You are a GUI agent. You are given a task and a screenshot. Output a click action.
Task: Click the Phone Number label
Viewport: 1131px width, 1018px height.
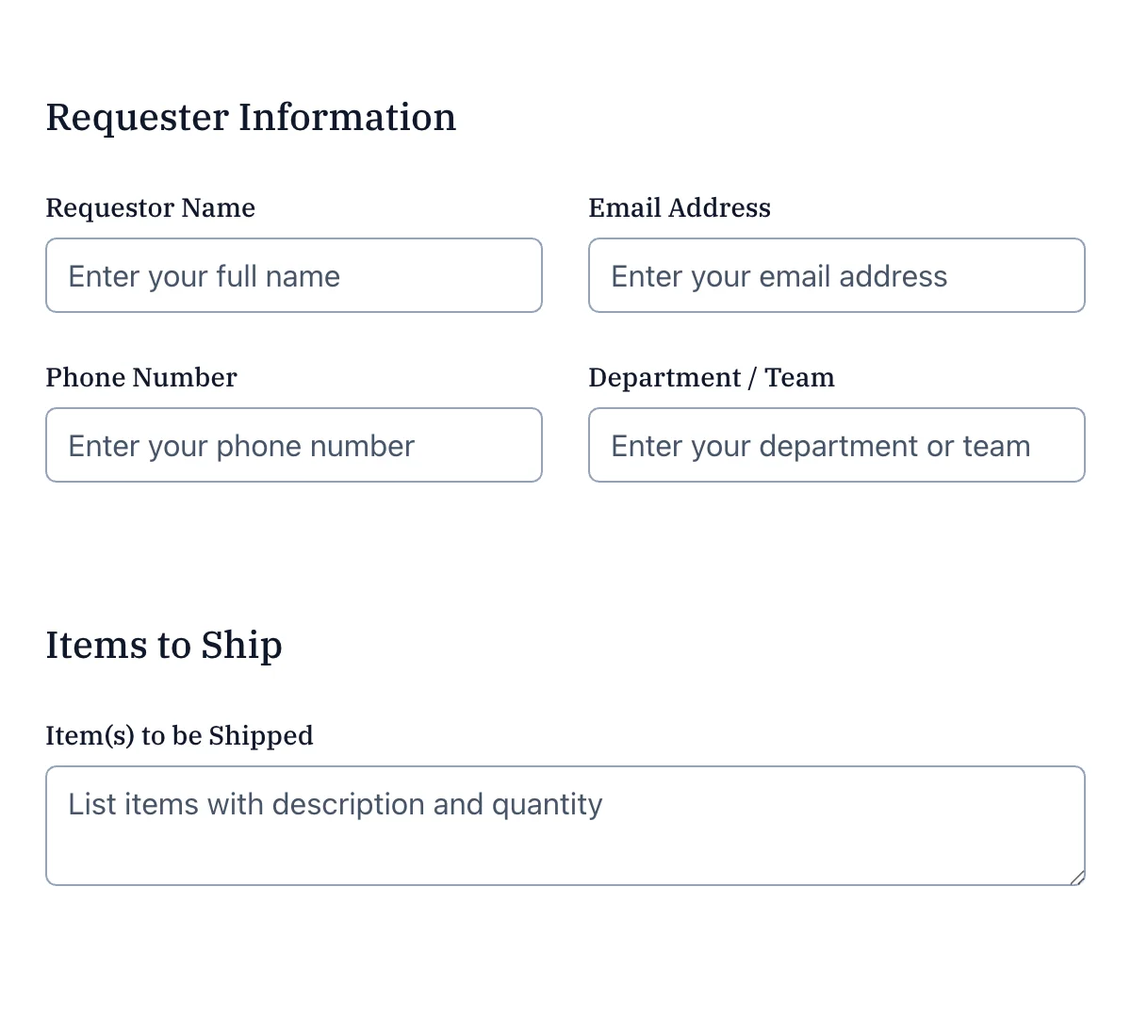point(140,377)
